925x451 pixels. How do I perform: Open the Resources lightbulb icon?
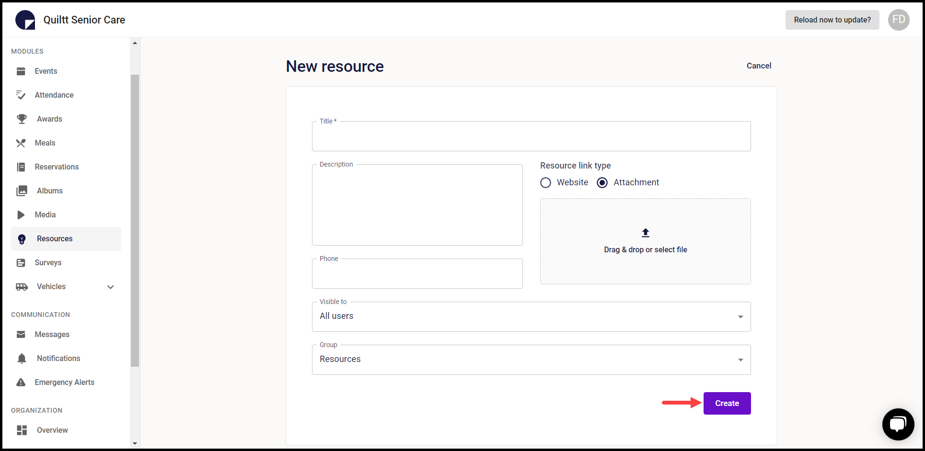[x=21, y=238]
